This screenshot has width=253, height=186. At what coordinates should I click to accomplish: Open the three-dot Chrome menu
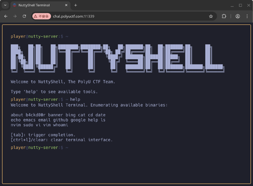(x=247, y=16)
